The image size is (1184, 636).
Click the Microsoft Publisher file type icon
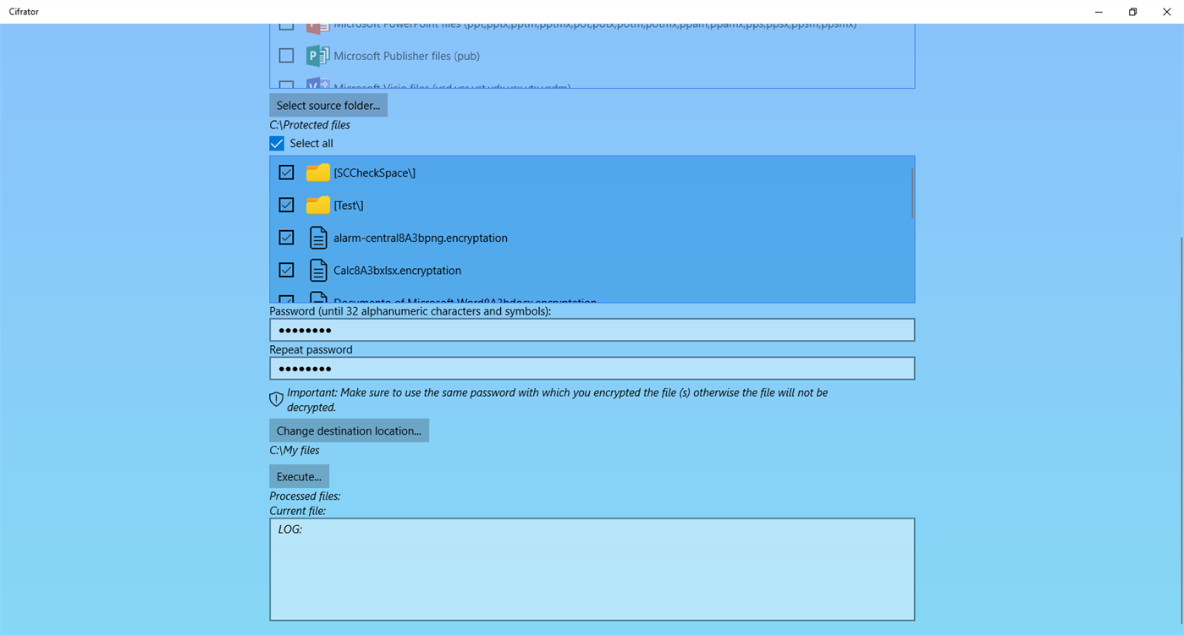pyautogui.click(x=317, y=55)
